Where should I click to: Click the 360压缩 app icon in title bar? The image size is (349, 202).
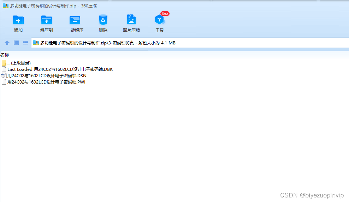click(x=5, y=6)
